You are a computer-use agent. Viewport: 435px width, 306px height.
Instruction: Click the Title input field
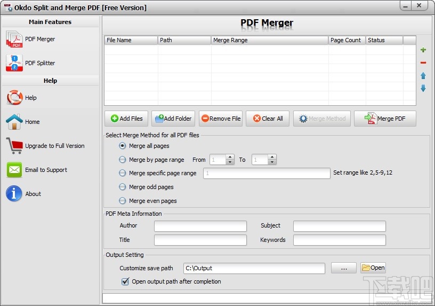tap(200, 240)
